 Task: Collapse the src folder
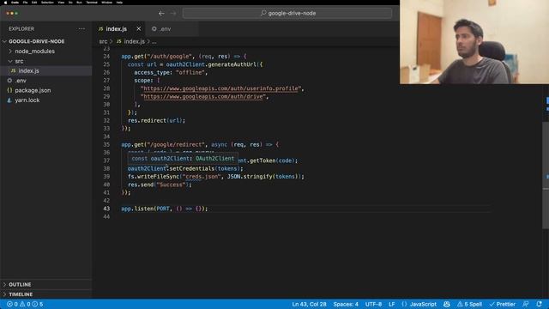[10, 61]
